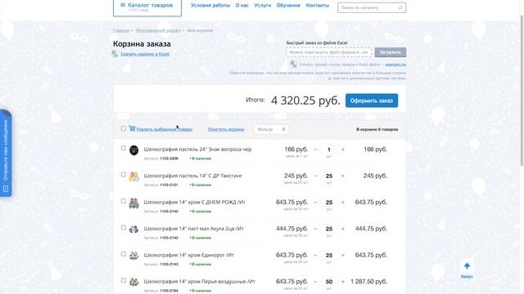Increase quantity of Единорог item

pyautogui.click(x=342, y=255)
